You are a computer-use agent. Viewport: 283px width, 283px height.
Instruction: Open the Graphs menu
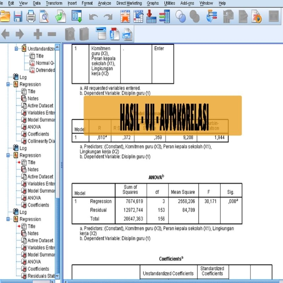coord(153,3)
